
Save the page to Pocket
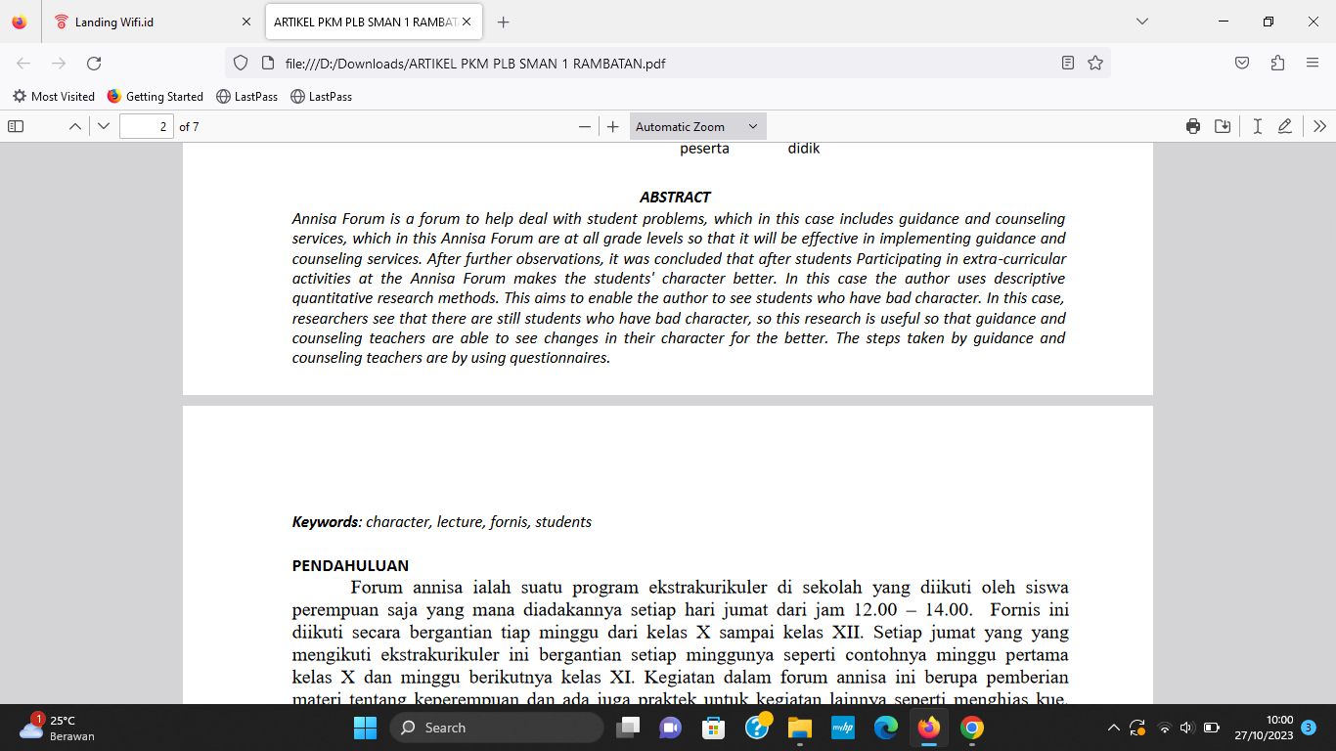[x=1242, y=64]
